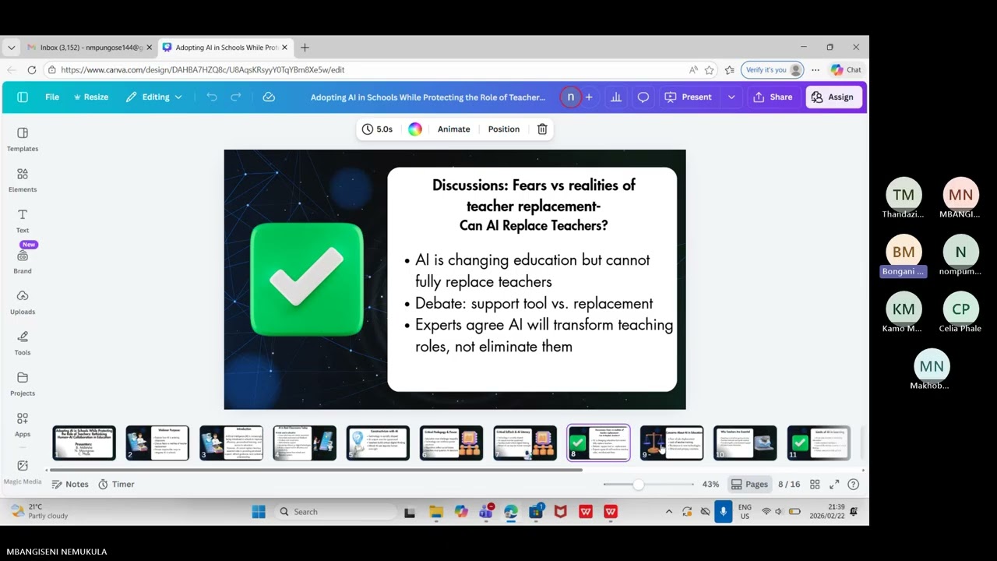Viewport: 997px width, 561px height.
Task: Undo the last action
Action: (x=212, y=97)
